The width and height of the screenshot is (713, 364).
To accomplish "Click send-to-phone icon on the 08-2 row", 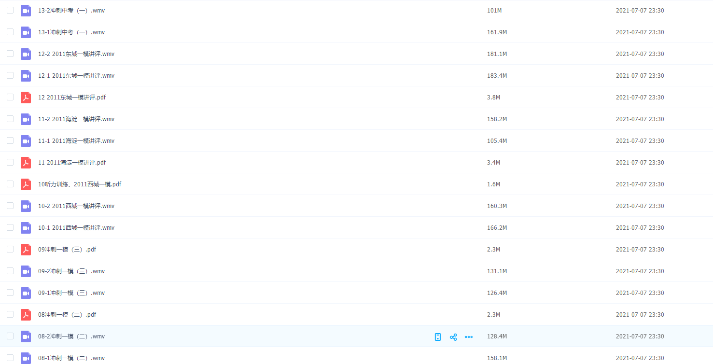I will click(438, 337).
